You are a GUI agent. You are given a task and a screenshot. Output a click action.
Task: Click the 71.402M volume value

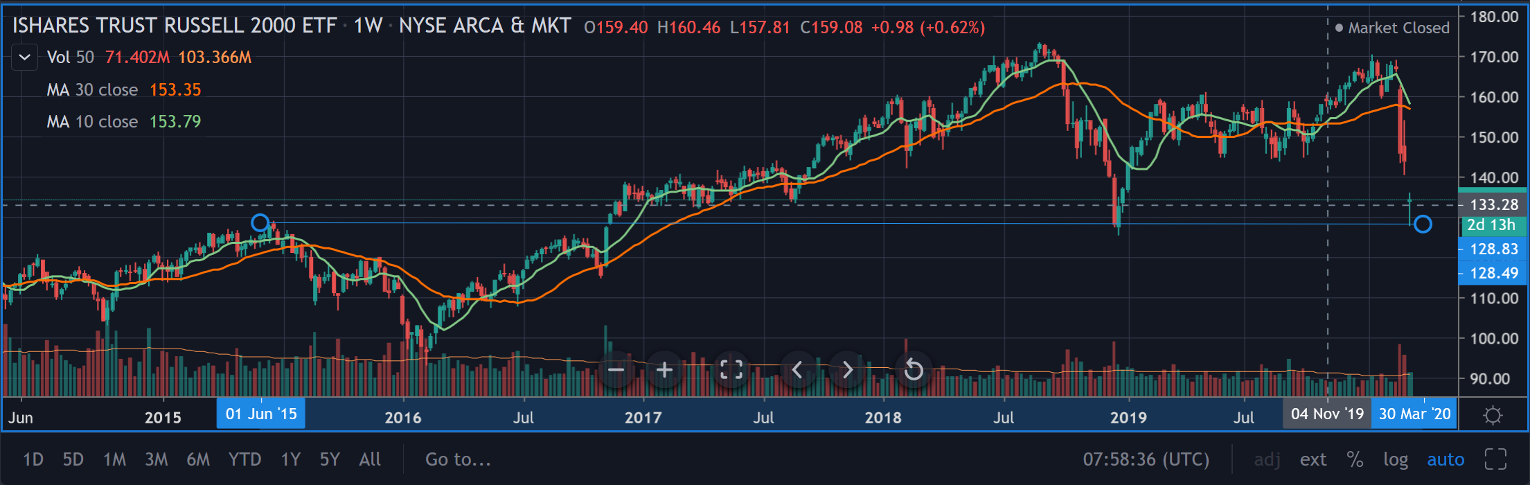(137, 58)
